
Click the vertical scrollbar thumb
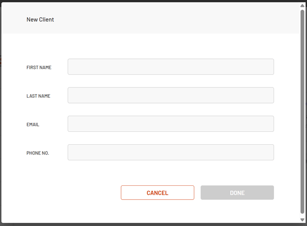click(x=302, y=112)
